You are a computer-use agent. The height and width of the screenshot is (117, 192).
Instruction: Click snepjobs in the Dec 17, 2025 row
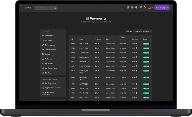(123, 93)
